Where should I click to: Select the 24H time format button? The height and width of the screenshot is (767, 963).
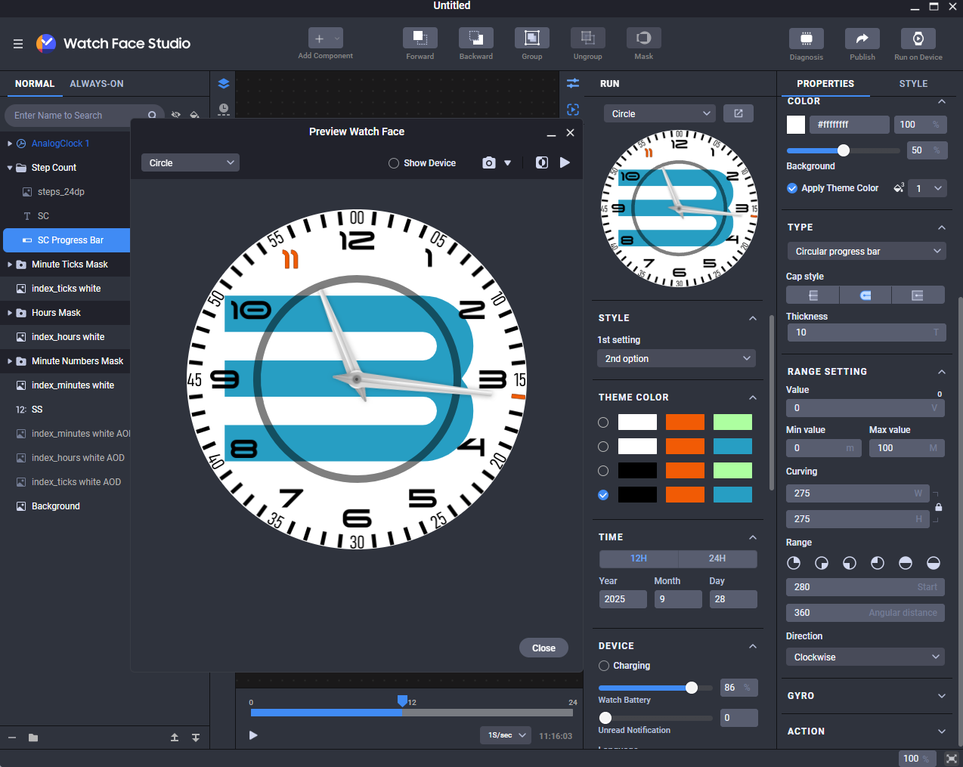(717, 558)
